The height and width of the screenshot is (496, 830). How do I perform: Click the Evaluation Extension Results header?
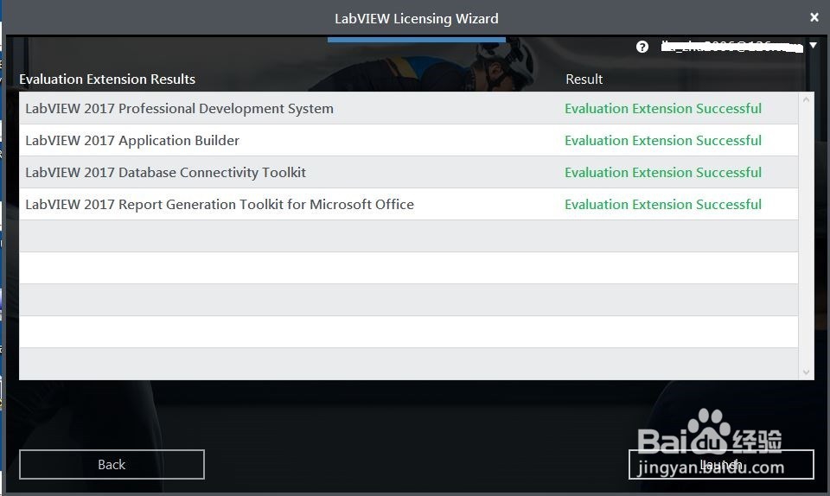(x=107, y=79)
